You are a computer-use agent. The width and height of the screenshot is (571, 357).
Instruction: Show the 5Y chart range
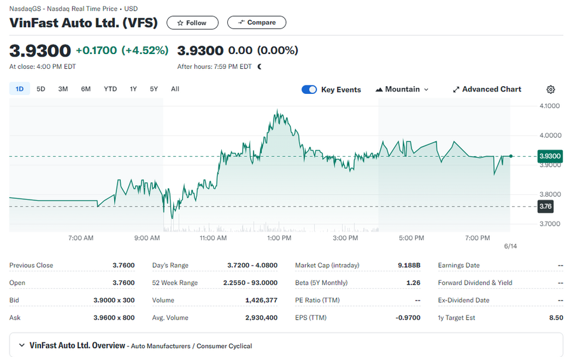153,89
